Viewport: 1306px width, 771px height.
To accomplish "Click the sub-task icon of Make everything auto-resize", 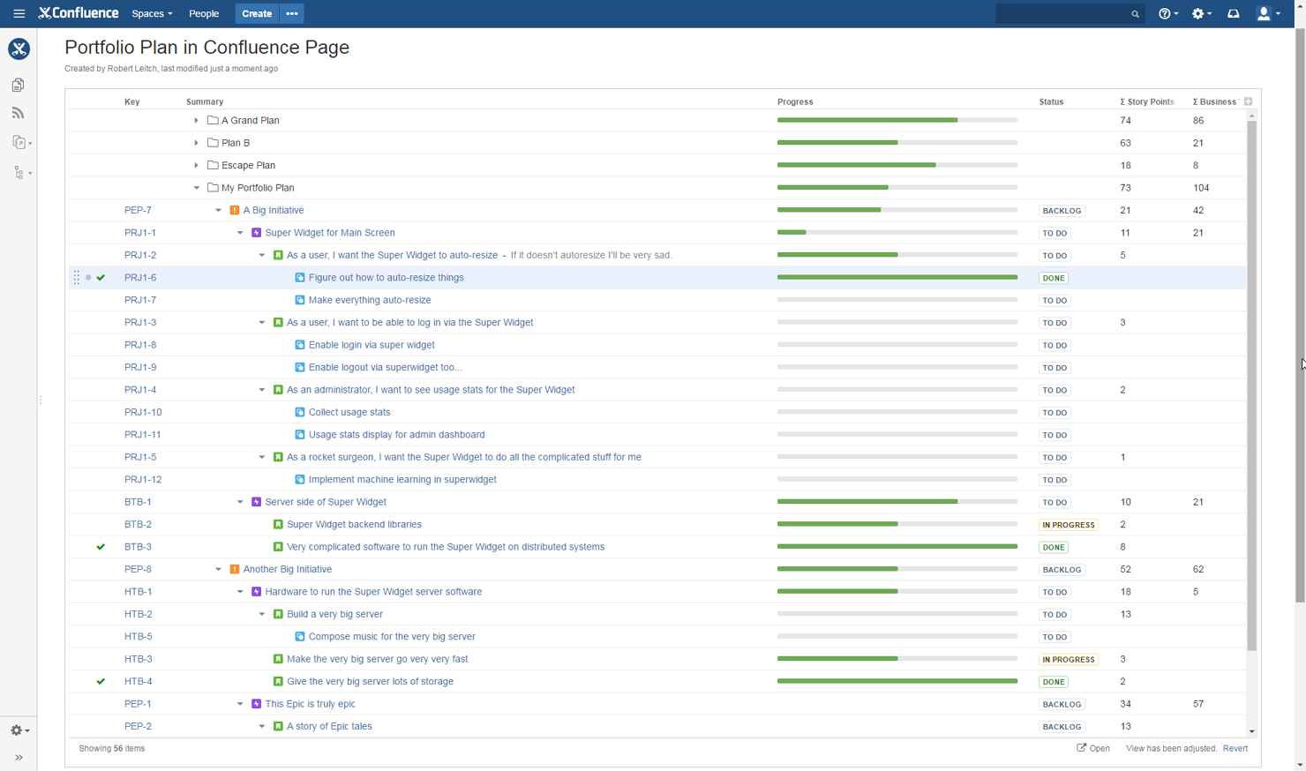I will pyautogui.click(x=300, y=300).
